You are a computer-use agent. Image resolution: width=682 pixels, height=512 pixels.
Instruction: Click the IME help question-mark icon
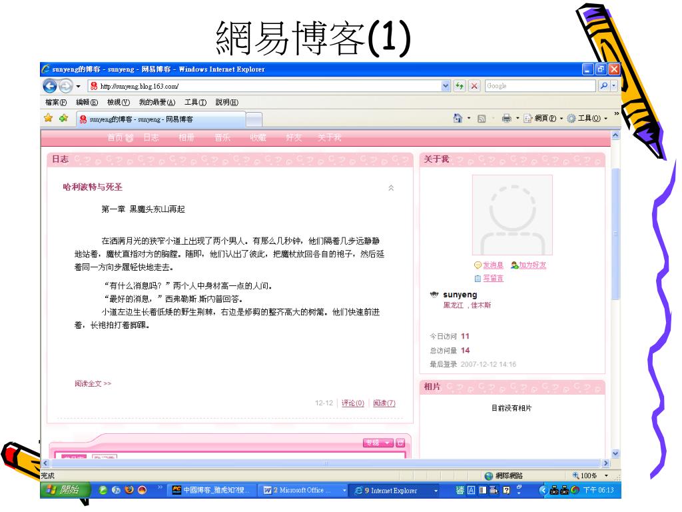[506, 490]
